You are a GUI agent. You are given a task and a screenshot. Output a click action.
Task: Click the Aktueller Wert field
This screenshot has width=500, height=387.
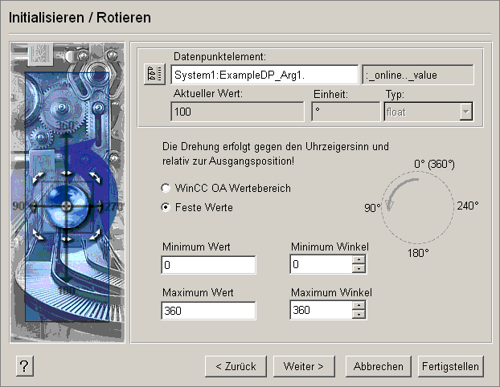pos(237,112)
